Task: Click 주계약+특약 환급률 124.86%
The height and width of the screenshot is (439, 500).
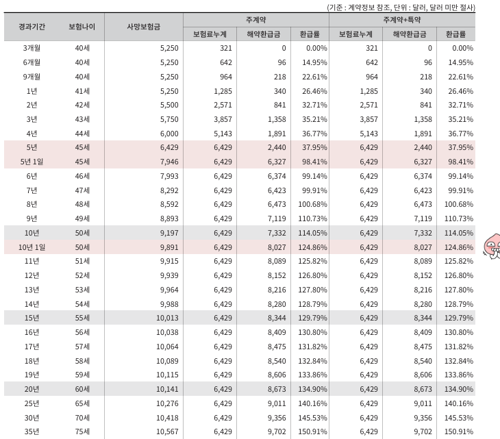Action: tap(459, 247)
